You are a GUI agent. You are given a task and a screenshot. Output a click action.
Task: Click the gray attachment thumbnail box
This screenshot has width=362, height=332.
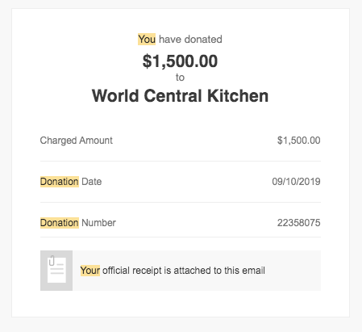click(56, 271)
